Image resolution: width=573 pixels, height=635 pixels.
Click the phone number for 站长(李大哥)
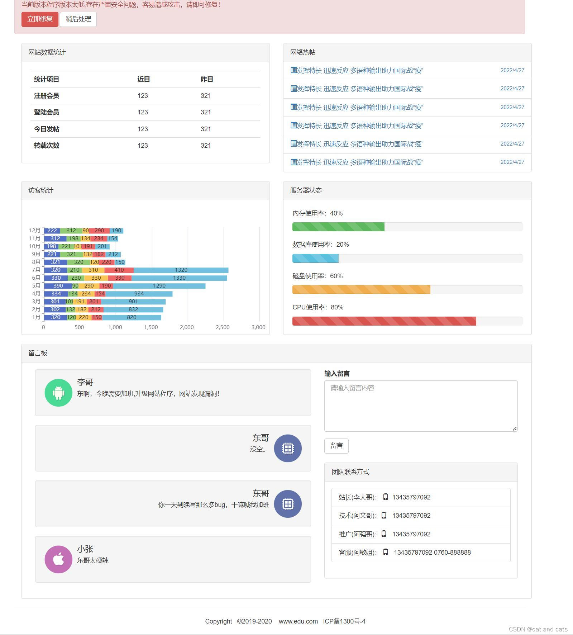(x=411, y=497)
